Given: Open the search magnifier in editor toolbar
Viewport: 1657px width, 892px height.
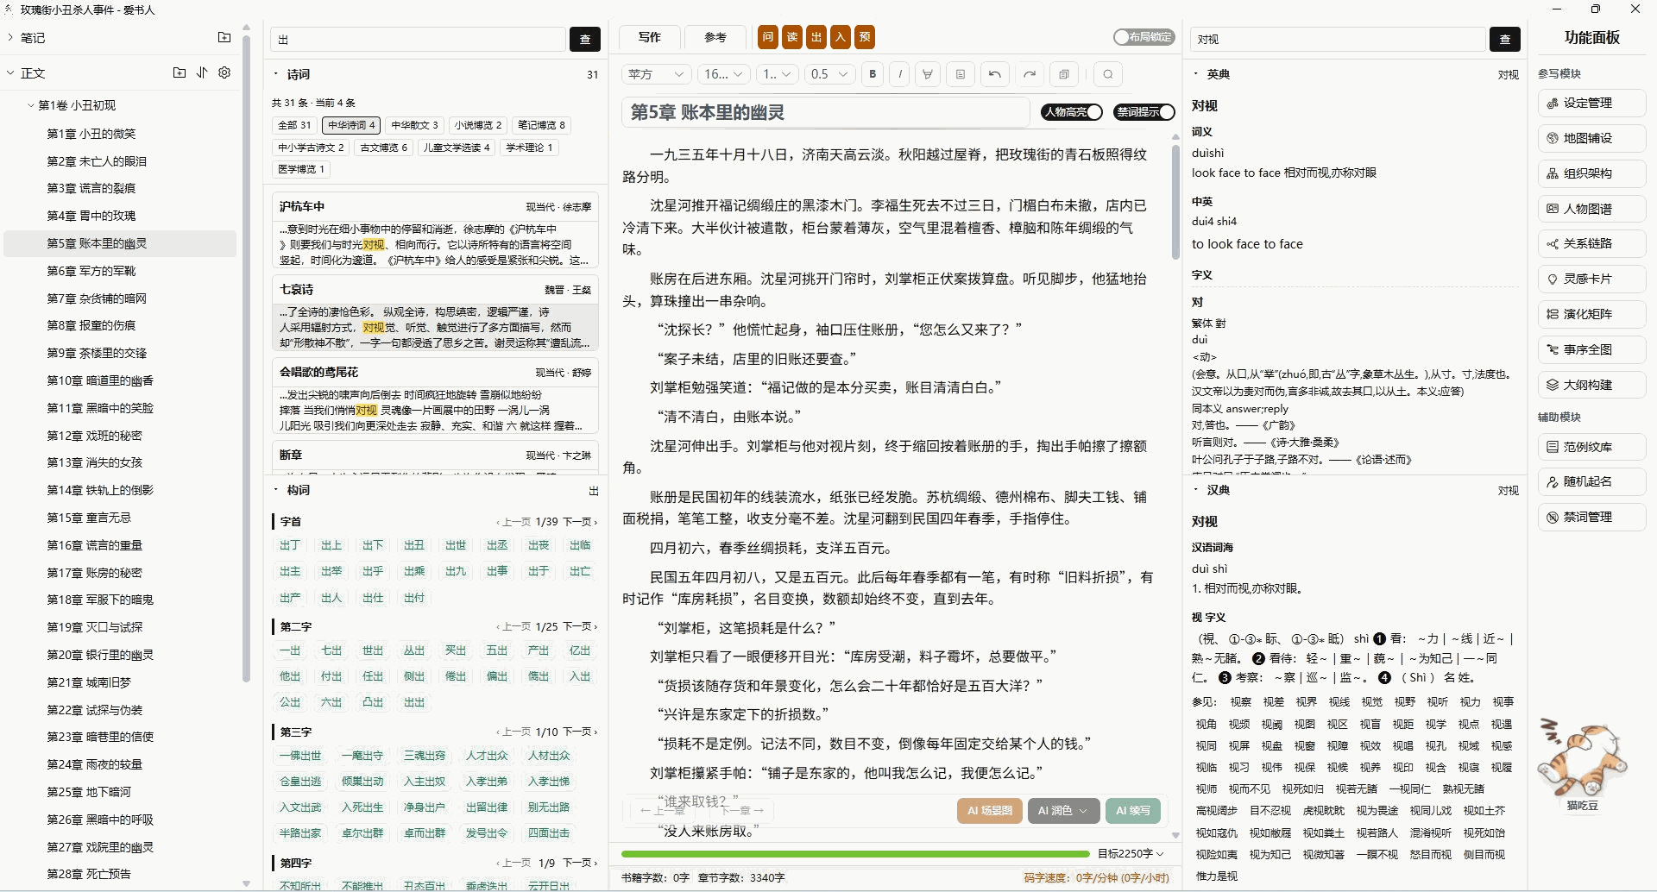Looking at the screenshot, I should point(1107,74).
